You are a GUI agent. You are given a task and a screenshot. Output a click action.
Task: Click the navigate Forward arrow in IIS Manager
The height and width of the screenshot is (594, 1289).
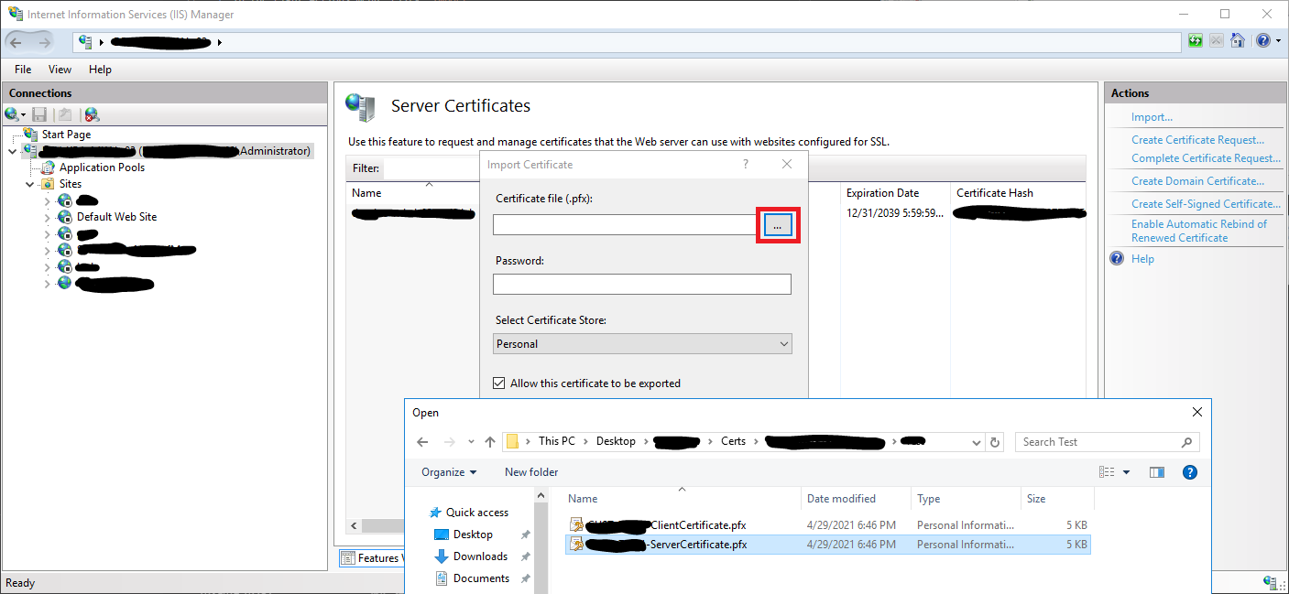46,42
